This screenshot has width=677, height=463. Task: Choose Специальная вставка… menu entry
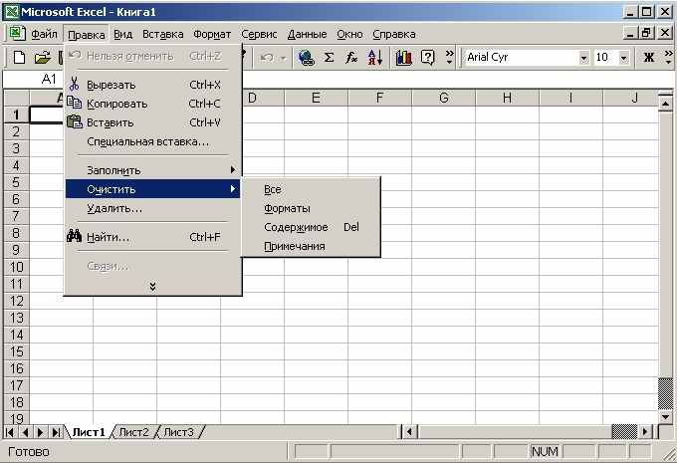tap(152, 141)
